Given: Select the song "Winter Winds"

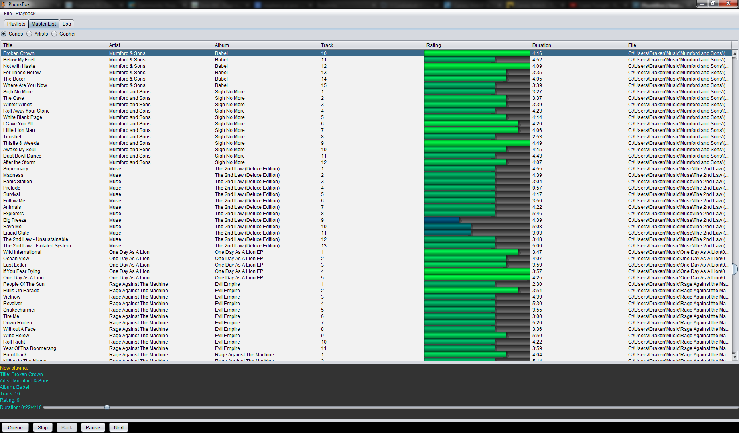Looking at the screenshot, I should [18, 105].
